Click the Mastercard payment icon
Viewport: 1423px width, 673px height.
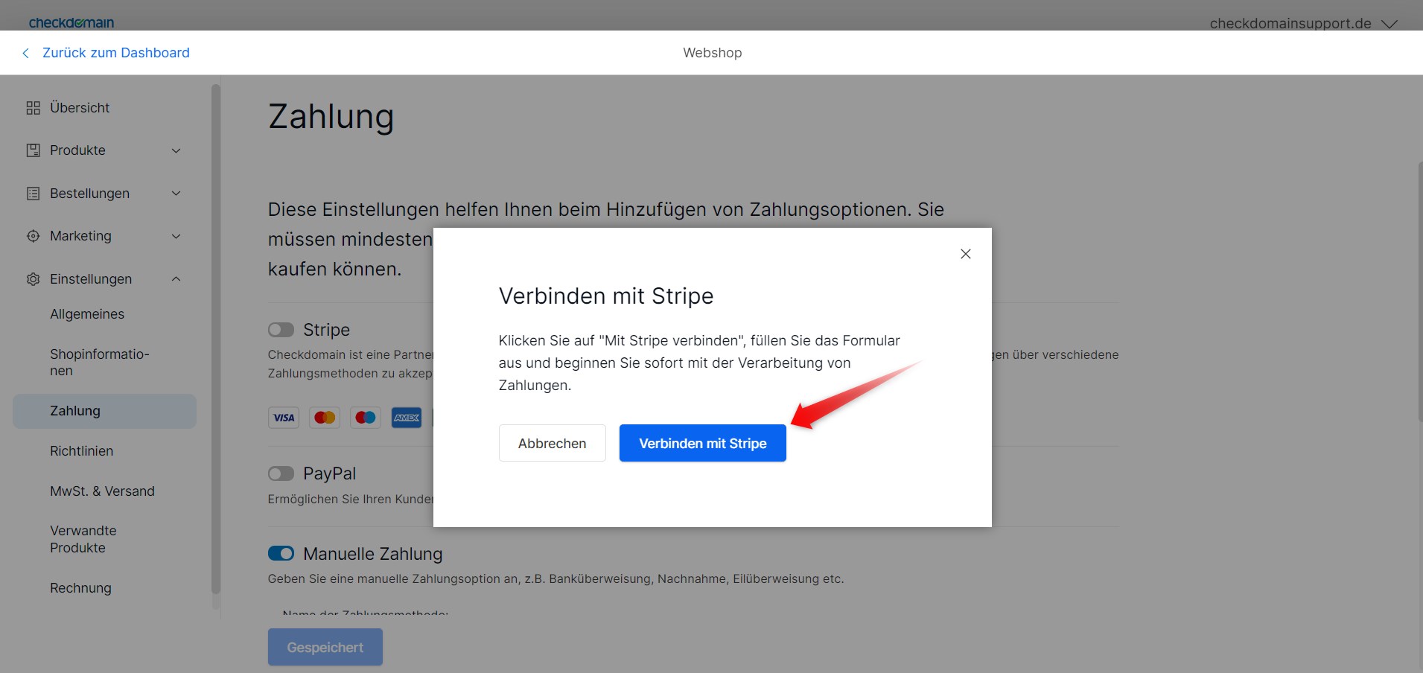pyautogui.click(x=325, y=418)
